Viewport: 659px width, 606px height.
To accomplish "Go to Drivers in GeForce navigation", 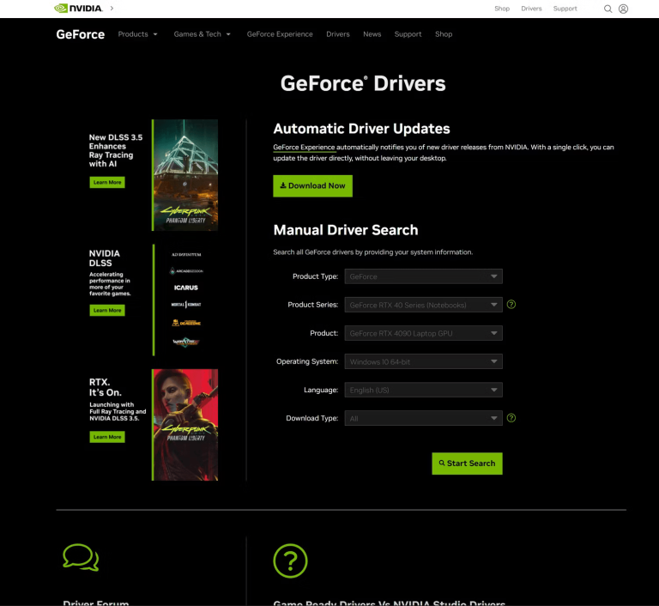I will (x=338, y=34).
